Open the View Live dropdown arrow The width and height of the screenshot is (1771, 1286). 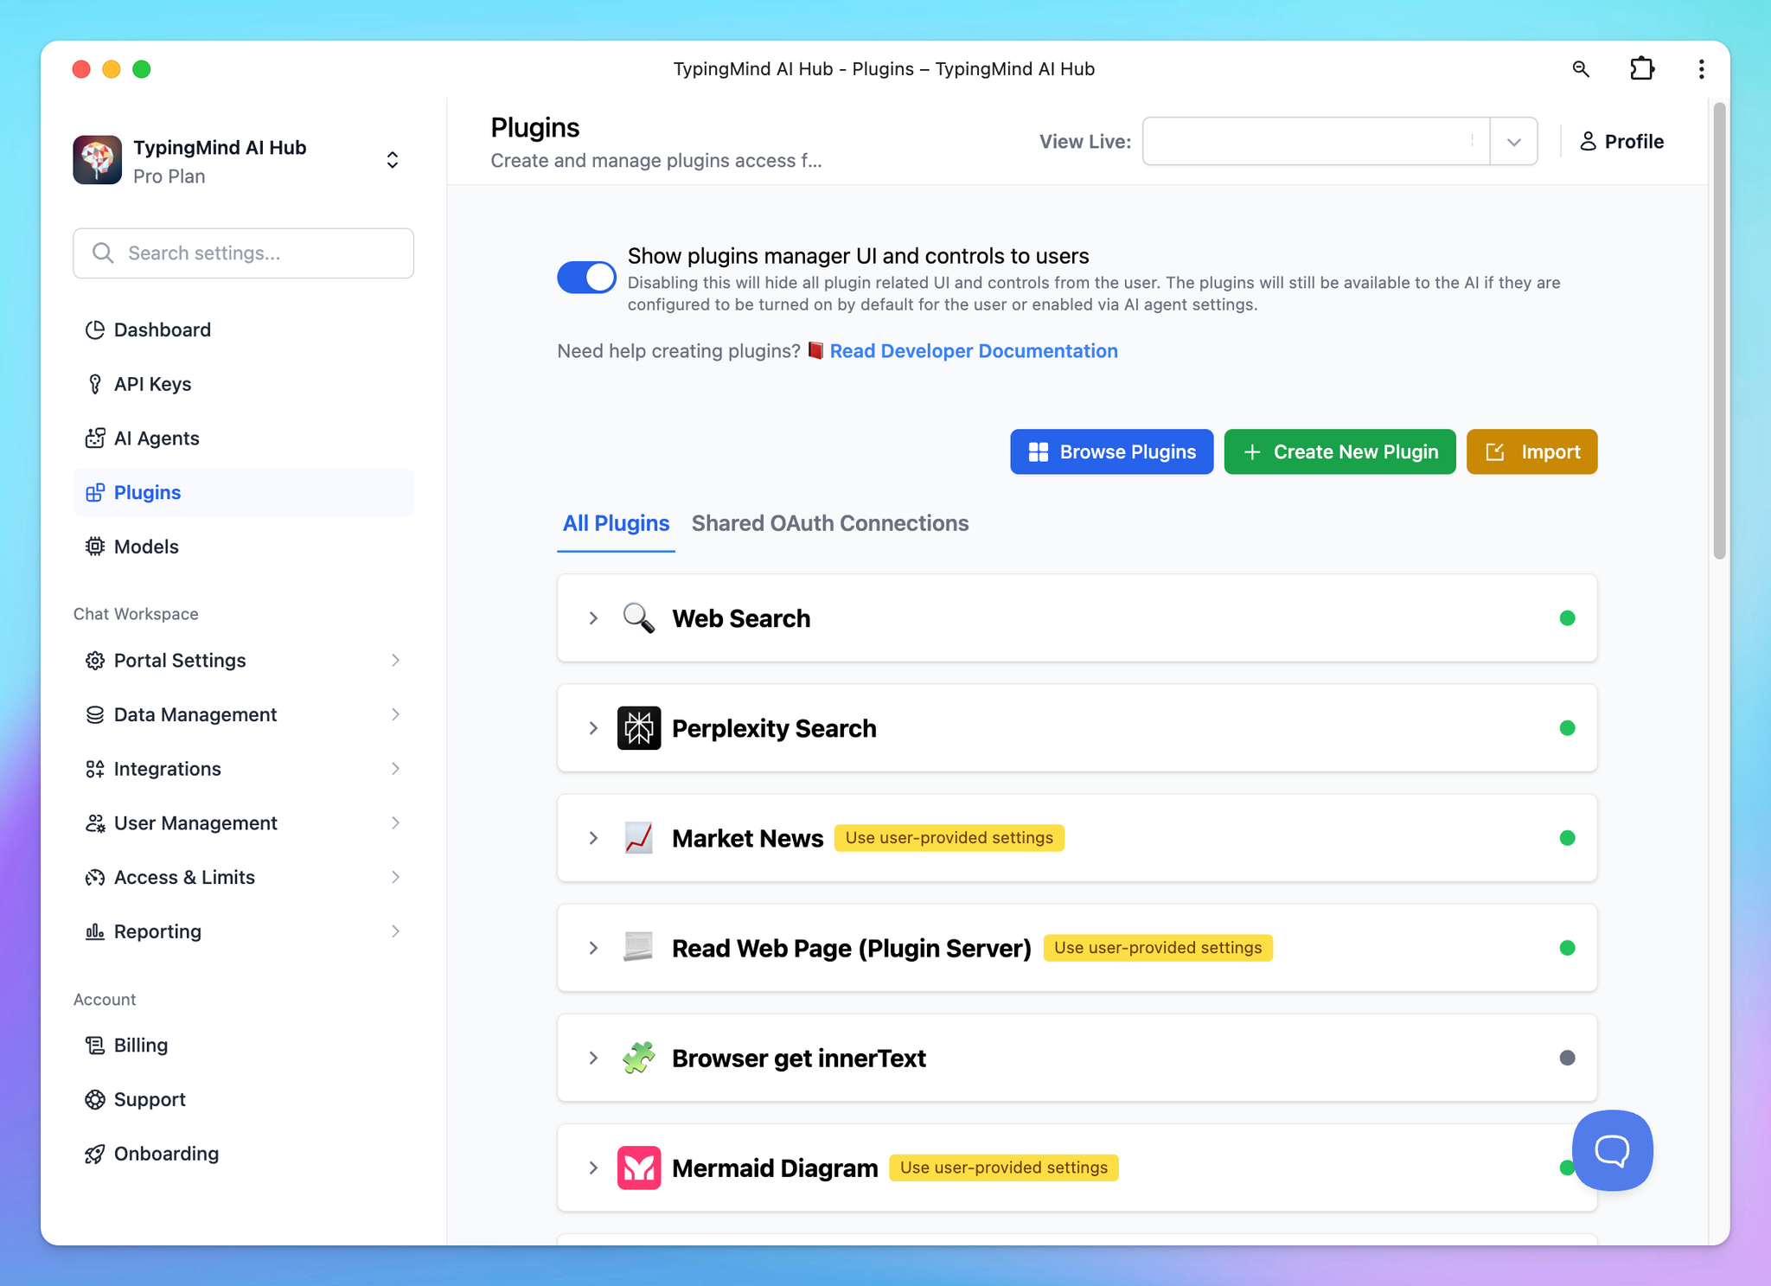point(1513,142)
